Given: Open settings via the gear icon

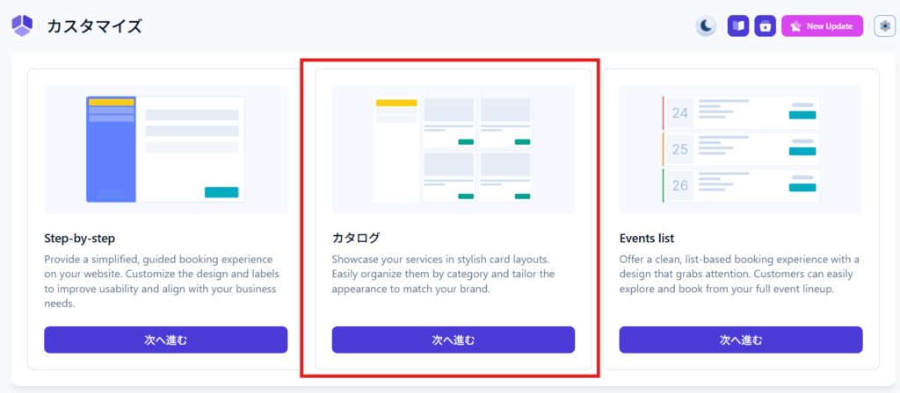Looking at the screenshot, I should [x=884, y=26].
